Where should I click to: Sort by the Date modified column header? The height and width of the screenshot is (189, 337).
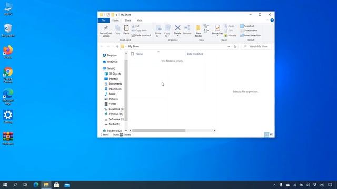(x=195, y=54)
